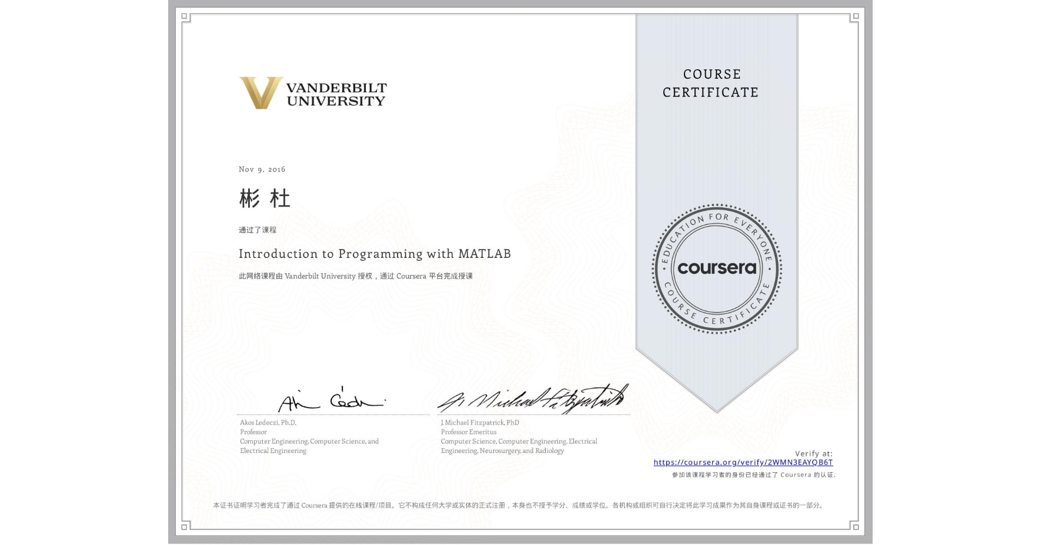Click the text 通过了课程
This screenshot has width=1042, height=545.
tap(258, 230)
